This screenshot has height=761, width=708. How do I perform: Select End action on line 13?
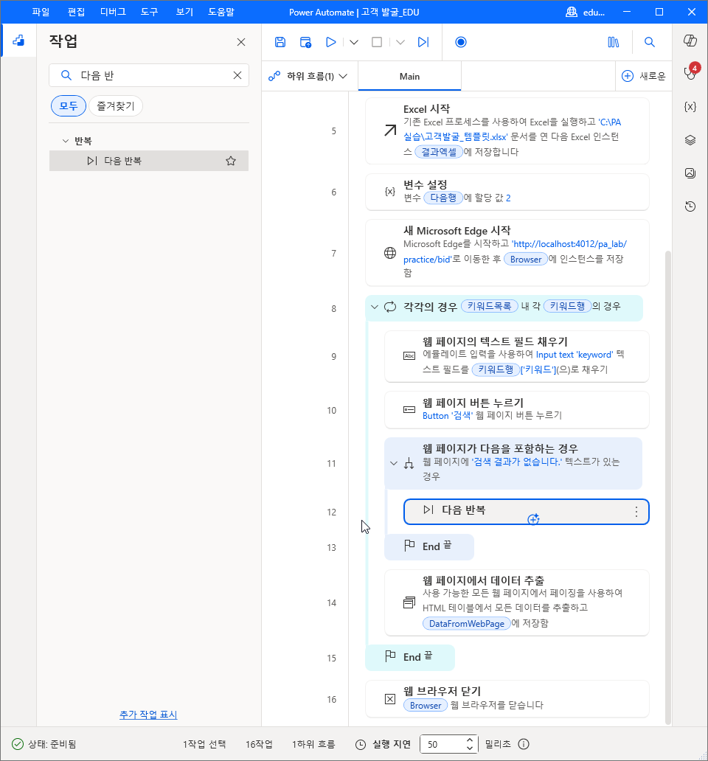429,546
